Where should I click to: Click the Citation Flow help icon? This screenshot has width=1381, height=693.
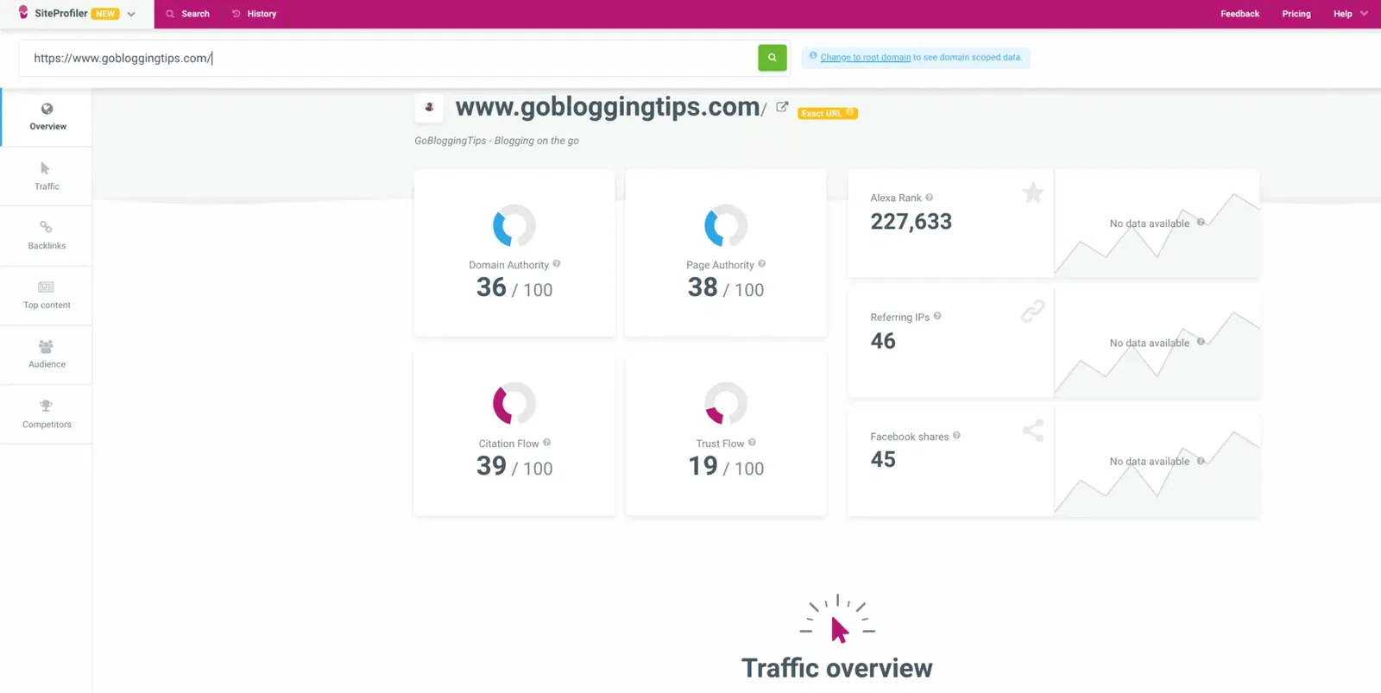(x=546, y=443)
